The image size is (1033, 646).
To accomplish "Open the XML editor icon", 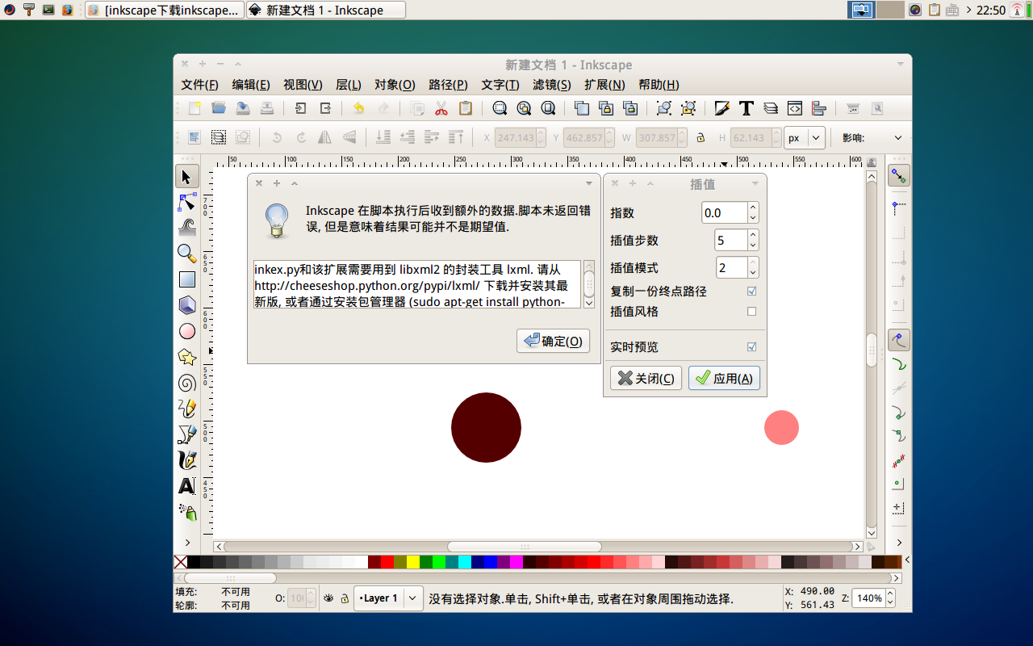I will (795, 108).
